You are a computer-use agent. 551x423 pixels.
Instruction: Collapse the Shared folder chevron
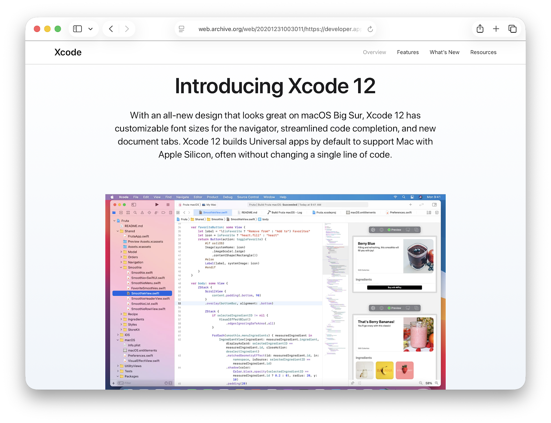click(x=118, y=231)
